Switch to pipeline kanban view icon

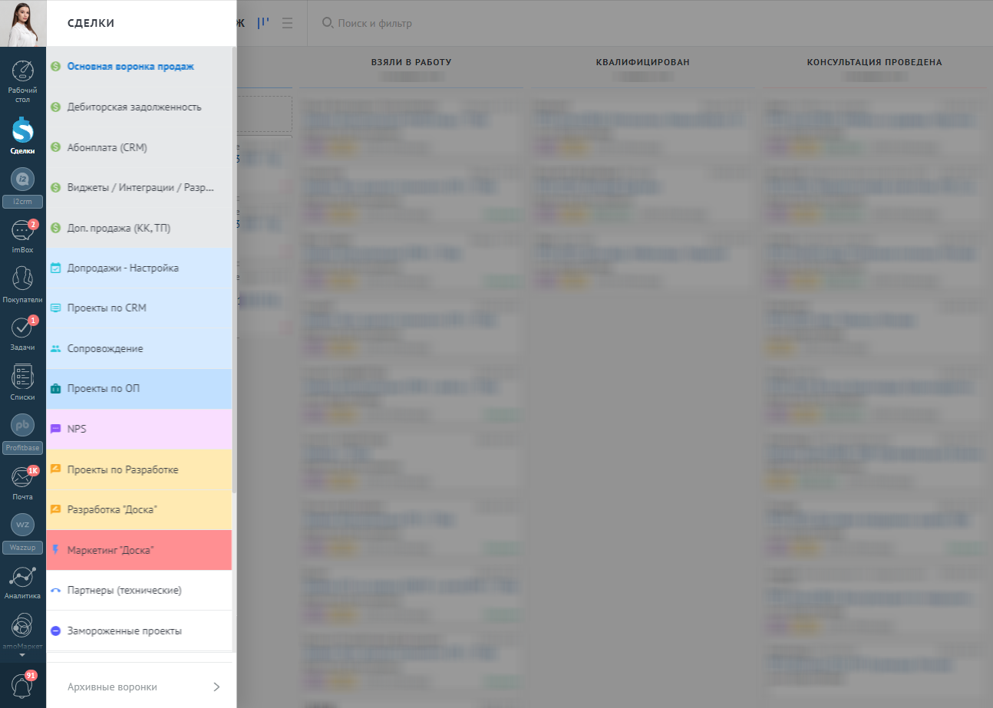264,23
